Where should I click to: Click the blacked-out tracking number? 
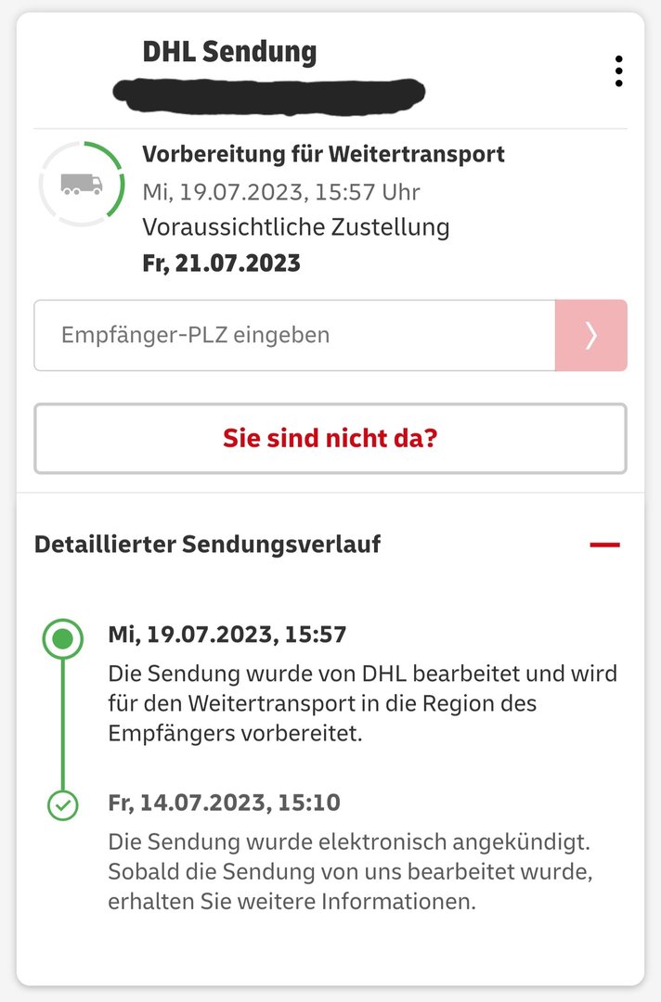(x=269, y=96)
